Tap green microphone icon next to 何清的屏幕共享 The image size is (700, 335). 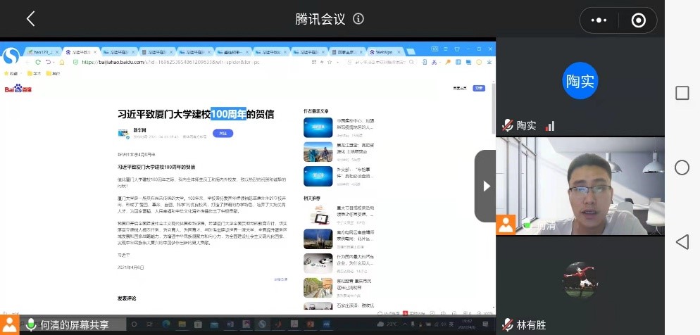tap(31, 324)
